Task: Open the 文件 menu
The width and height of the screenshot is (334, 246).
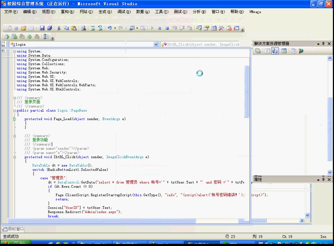Action: 11,12
